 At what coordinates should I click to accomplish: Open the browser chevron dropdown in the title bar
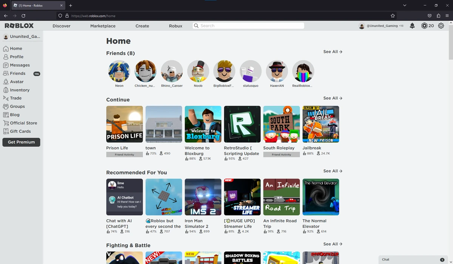(404, 5)
